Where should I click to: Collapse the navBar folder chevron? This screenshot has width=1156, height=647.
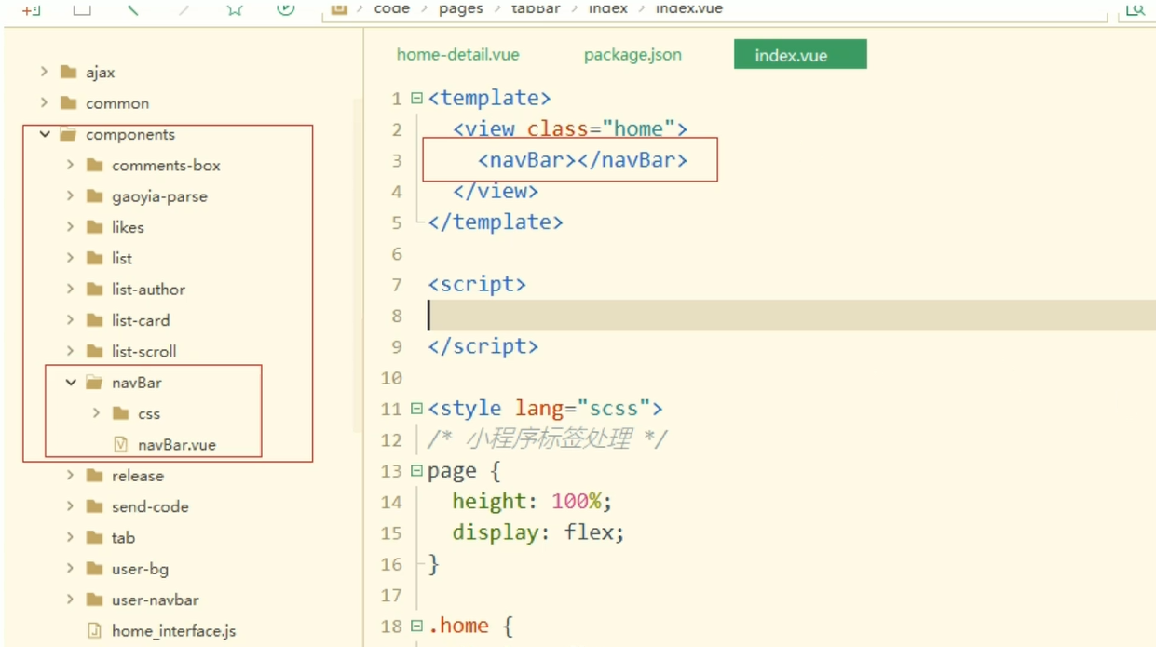(71, 383)
